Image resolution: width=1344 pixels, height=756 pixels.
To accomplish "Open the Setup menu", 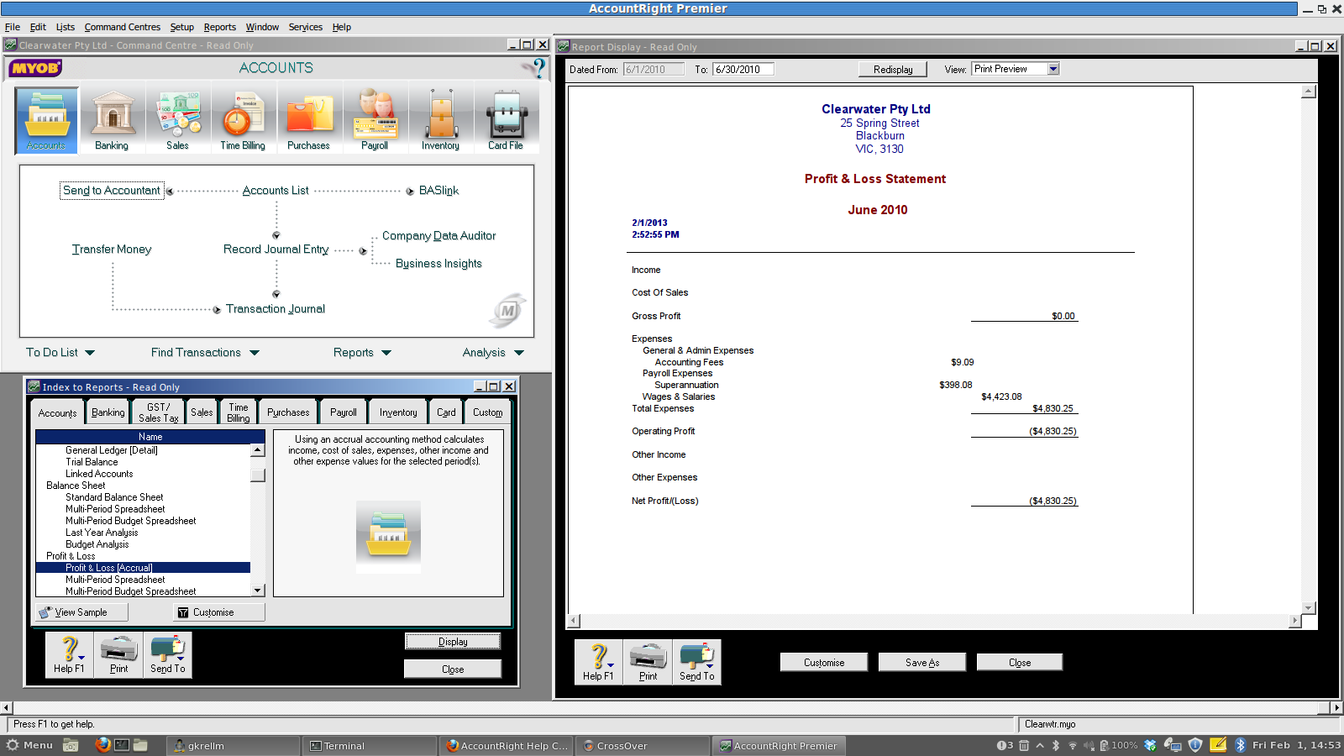I will pyautogui.click(x=181, y=27).
